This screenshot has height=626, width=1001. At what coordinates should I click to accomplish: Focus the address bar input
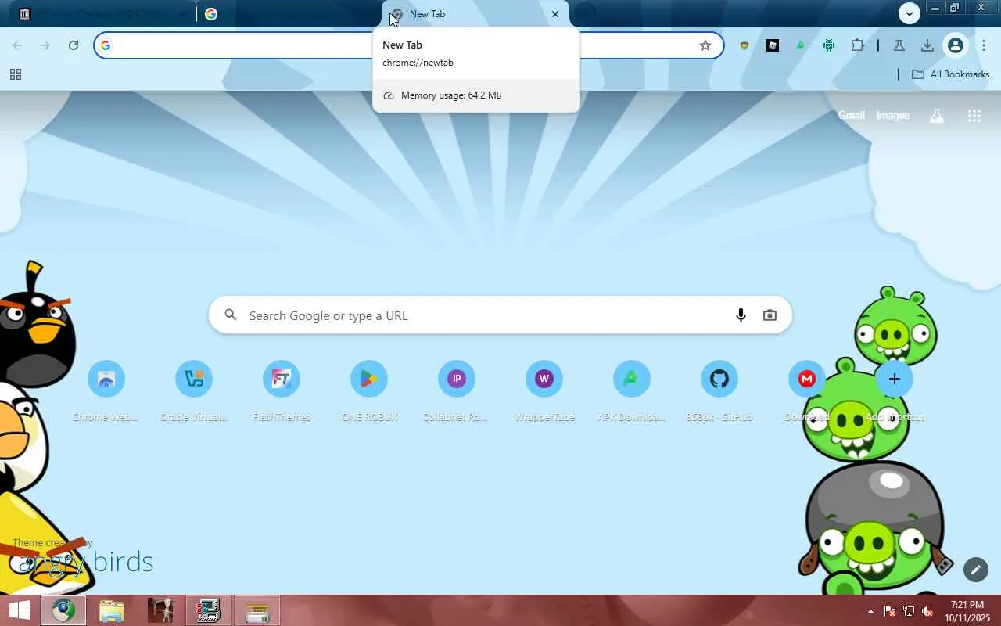[407, 45]
